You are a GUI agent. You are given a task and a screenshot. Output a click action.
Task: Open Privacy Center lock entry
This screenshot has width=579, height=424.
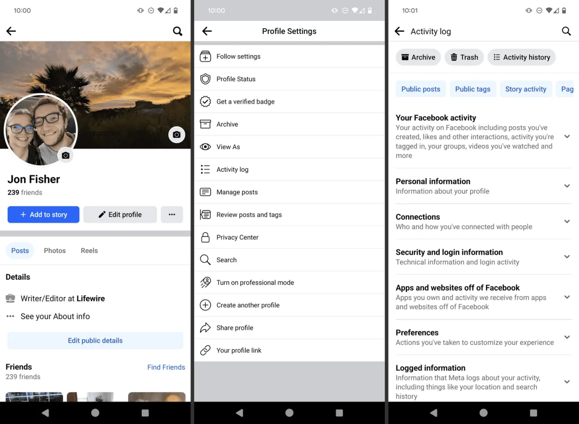(x=289, y=237)
